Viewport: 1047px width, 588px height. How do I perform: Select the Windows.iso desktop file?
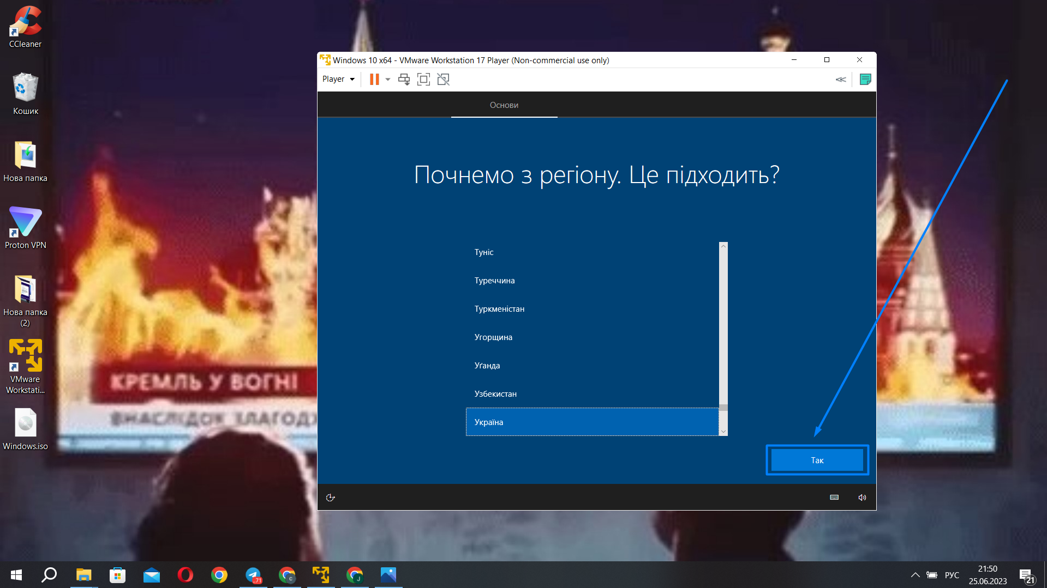click(x=26, y=429)
